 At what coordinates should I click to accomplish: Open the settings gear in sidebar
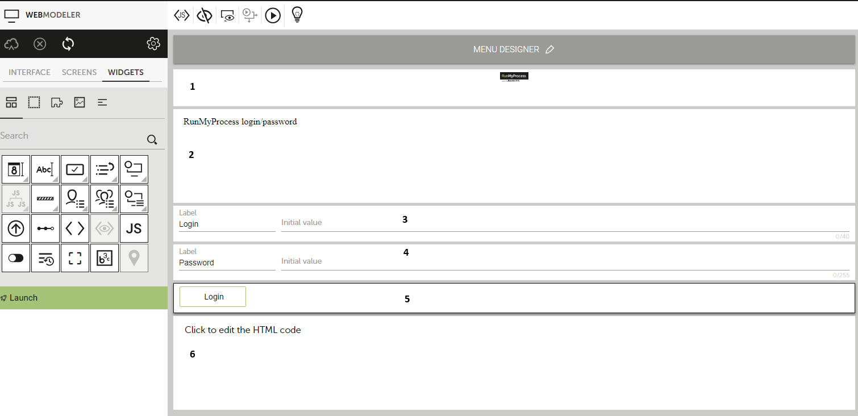point(153,43)
